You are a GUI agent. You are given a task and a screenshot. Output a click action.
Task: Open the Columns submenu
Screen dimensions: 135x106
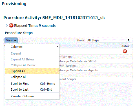pyautogui.click(x=32, y=47)
